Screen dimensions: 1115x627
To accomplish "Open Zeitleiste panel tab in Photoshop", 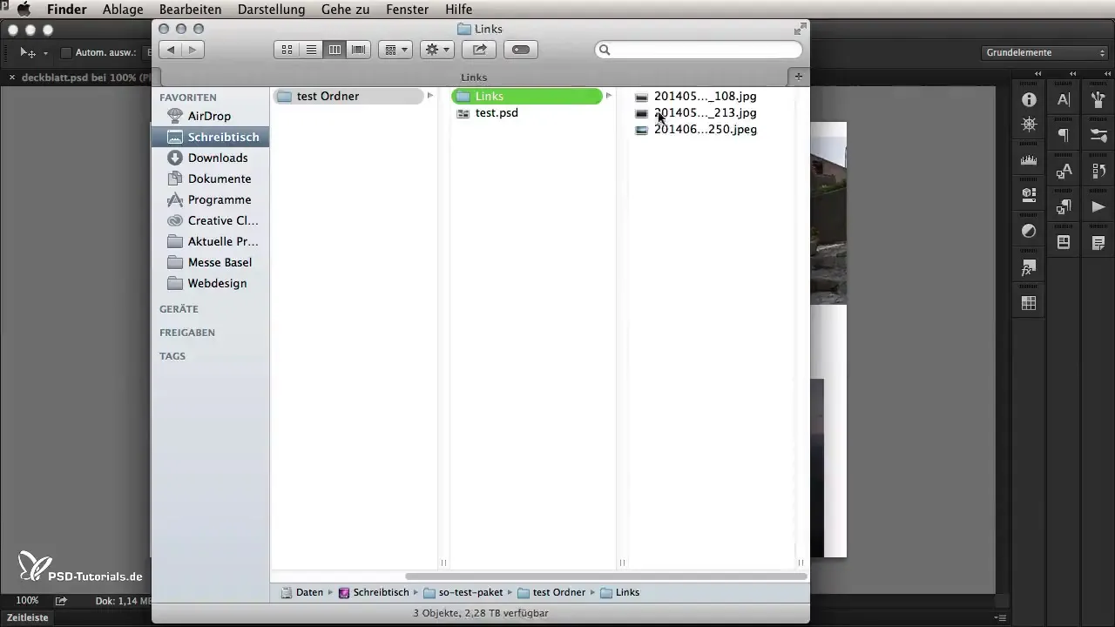I will (28, 617).
